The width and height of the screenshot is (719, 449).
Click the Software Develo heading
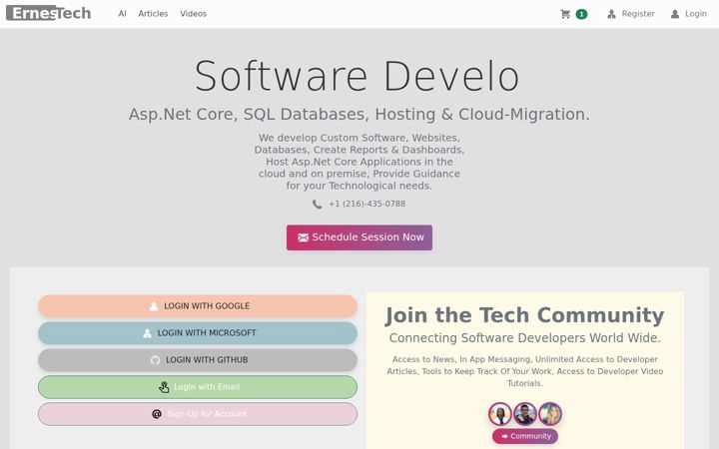coord(358,76)
